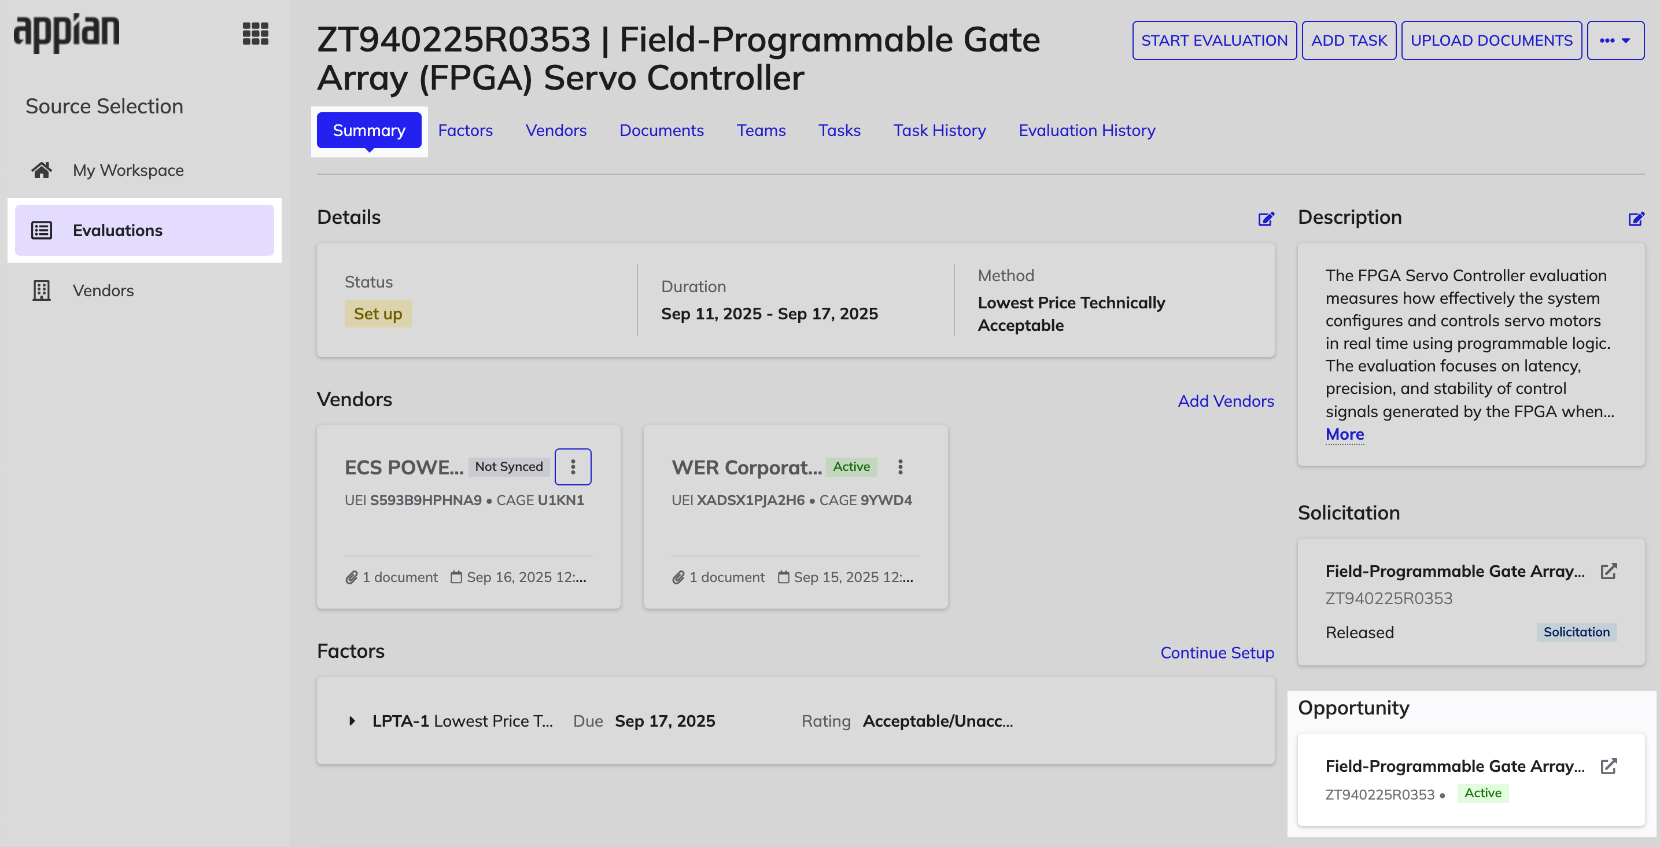Open Opportunity Field-Programmable Gate Array title
The width and height of the screenshot is (1660, 847).
[1455, 766]
